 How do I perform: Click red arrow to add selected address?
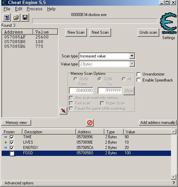click(x=63, y=111)
